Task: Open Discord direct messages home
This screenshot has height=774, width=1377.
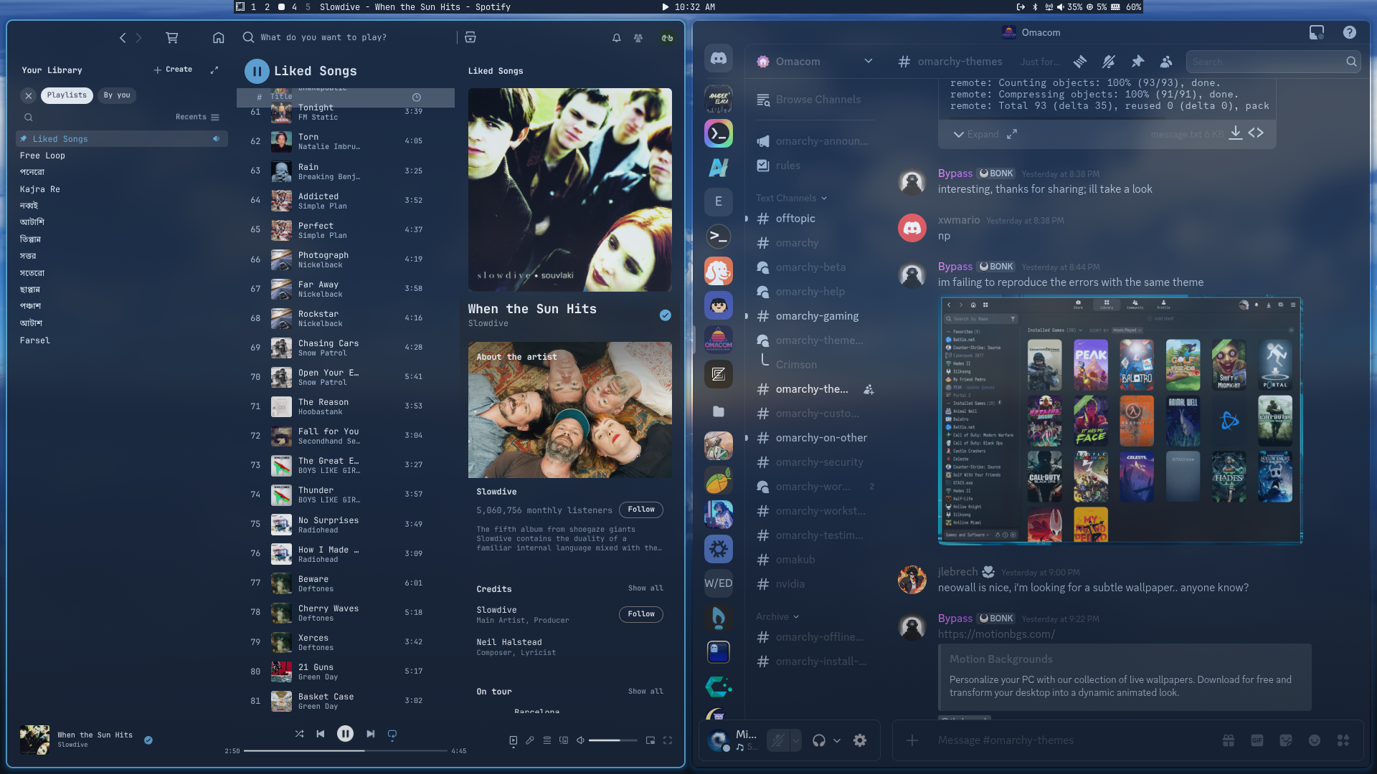Action: (719, 59)
